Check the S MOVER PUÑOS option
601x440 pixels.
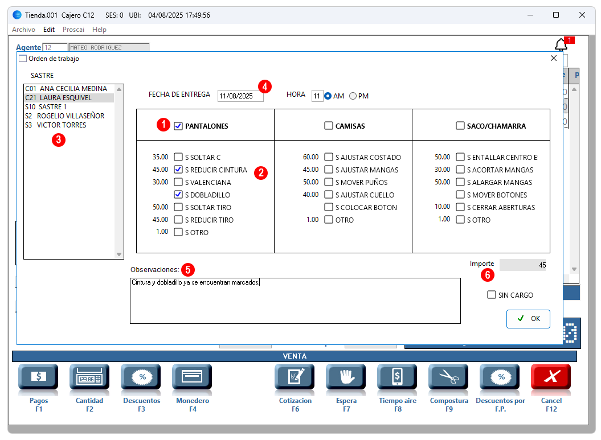click(329, 182)
